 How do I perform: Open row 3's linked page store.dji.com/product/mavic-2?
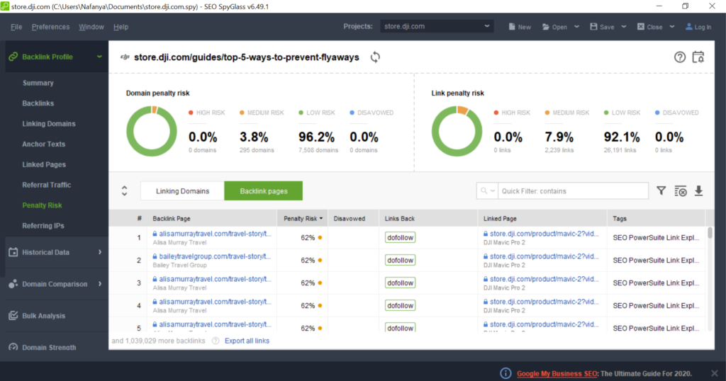[544, 279]
